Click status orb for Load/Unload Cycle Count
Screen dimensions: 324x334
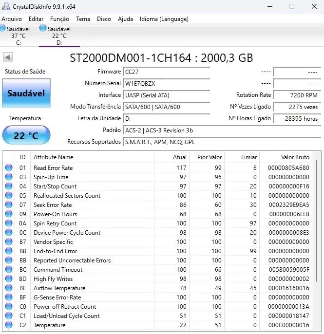point(9,315)
